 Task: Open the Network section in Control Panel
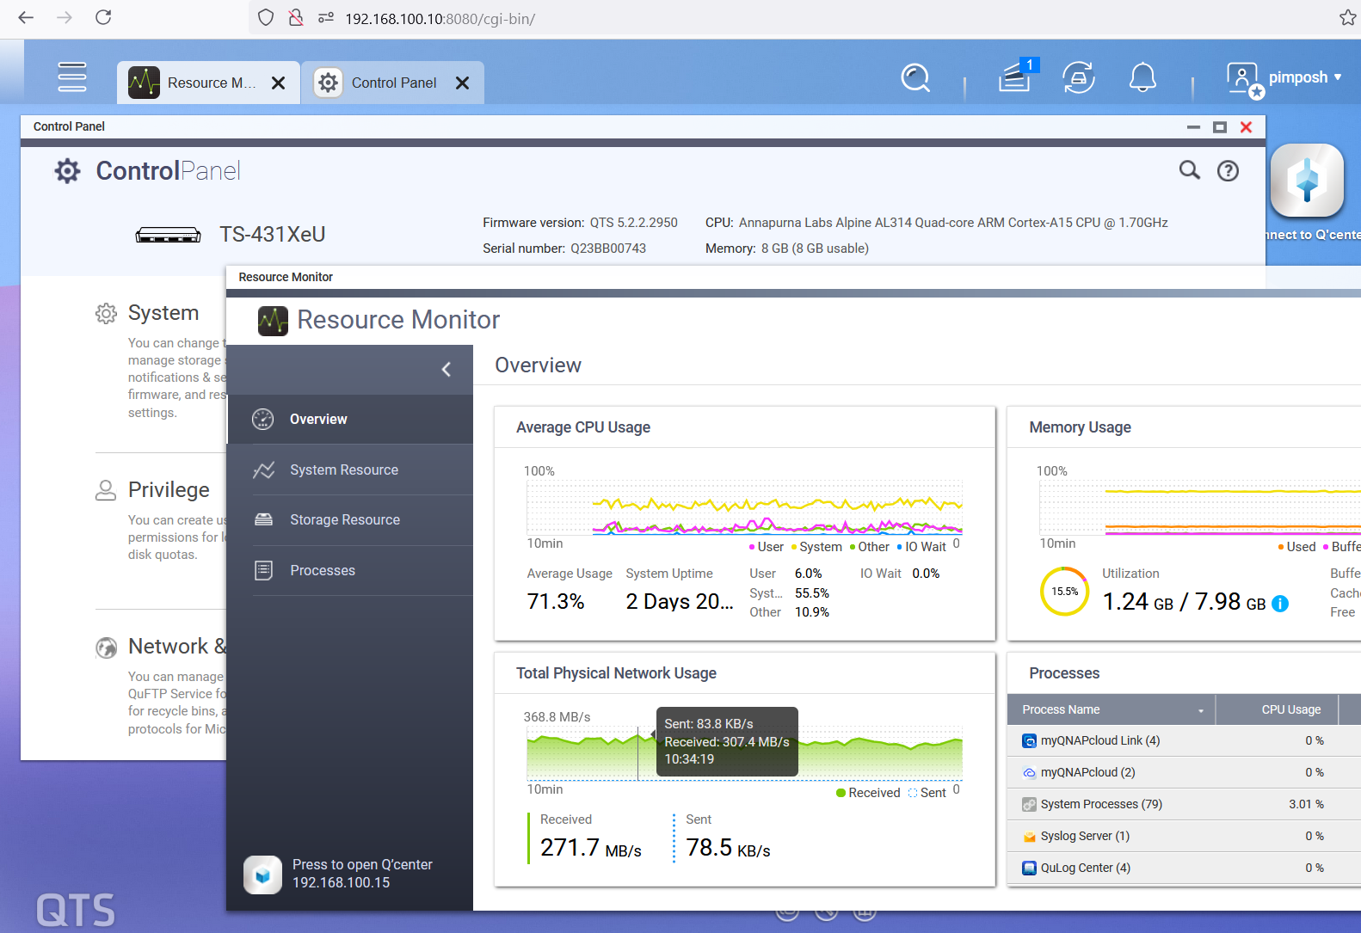[x=176, y=646]
